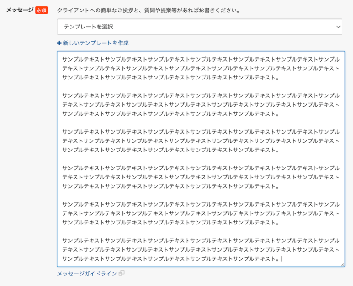
Task: Click the very start of the message text
Action: point(63,60)
